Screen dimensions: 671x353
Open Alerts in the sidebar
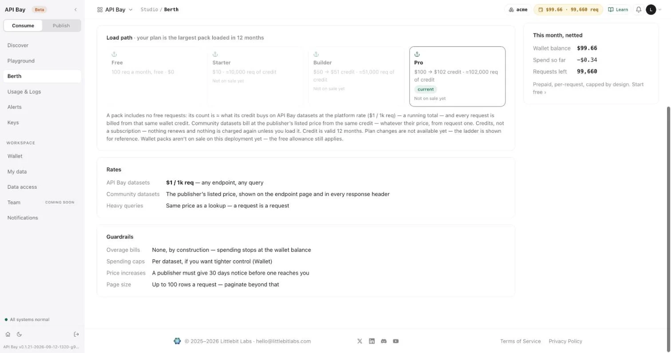point(42,107)
